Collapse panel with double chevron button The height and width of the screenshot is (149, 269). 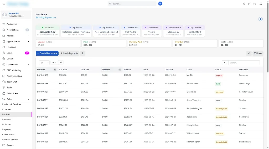[x=249, y=53]
